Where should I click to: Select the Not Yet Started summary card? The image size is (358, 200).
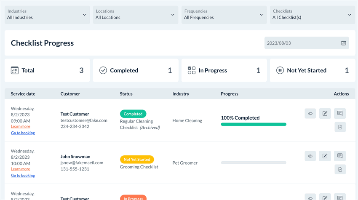click(313, 70)
